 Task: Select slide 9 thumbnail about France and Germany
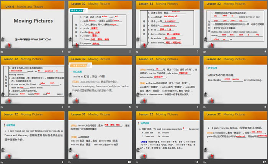[x=33, y=135]
